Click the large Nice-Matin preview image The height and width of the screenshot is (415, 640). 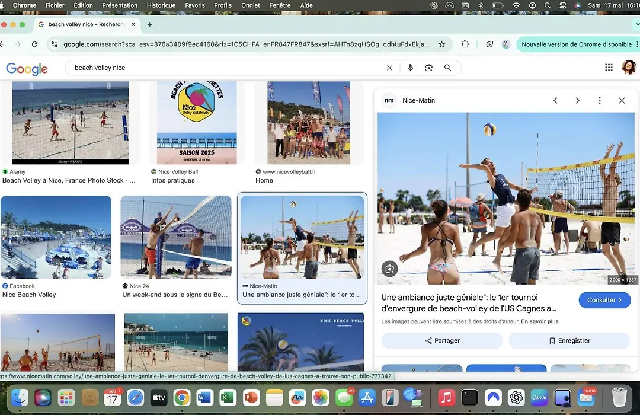click(x=506, y=199)
